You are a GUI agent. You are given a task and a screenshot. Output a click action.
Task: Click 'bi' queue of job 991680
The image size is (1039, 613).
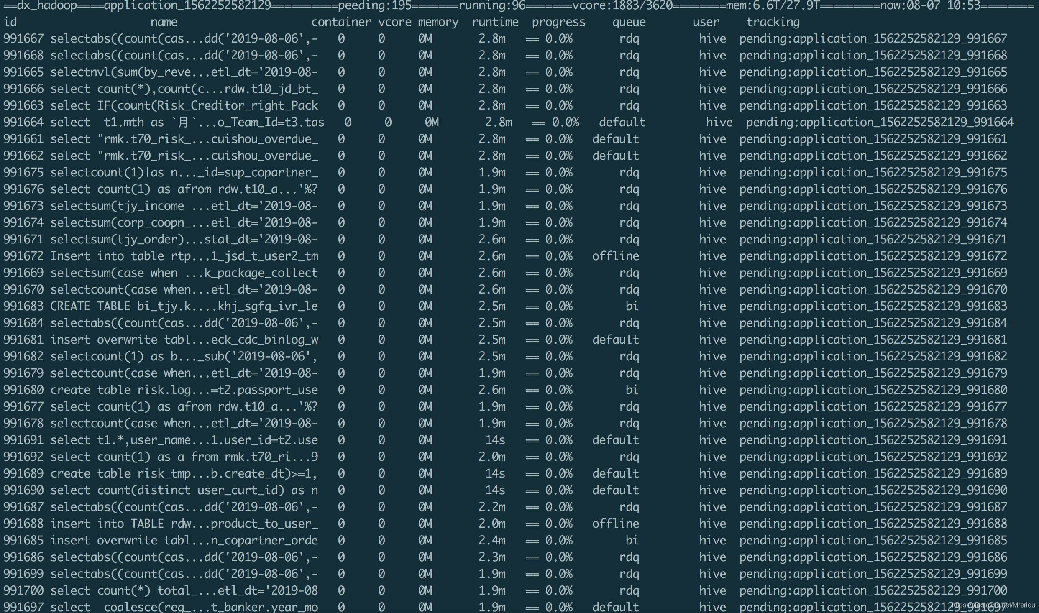click(x=632, y=390)
